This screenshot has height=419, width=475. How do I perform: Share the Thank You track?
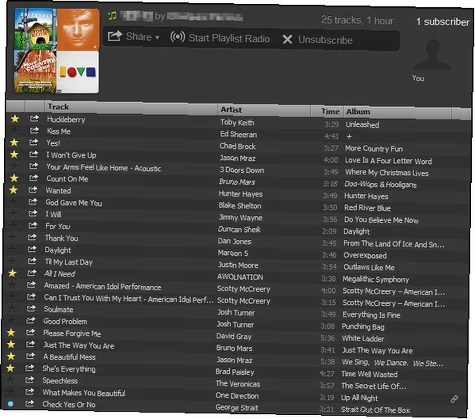point(32,237)
